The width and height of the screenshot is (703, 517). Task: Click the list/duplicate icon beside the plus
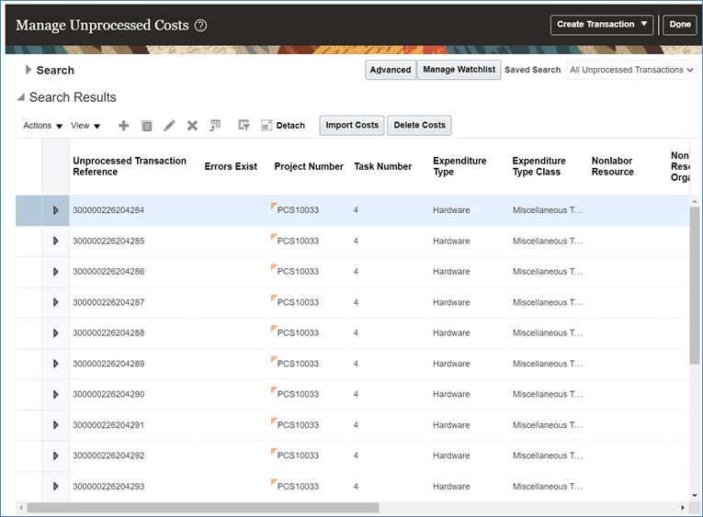147,126
